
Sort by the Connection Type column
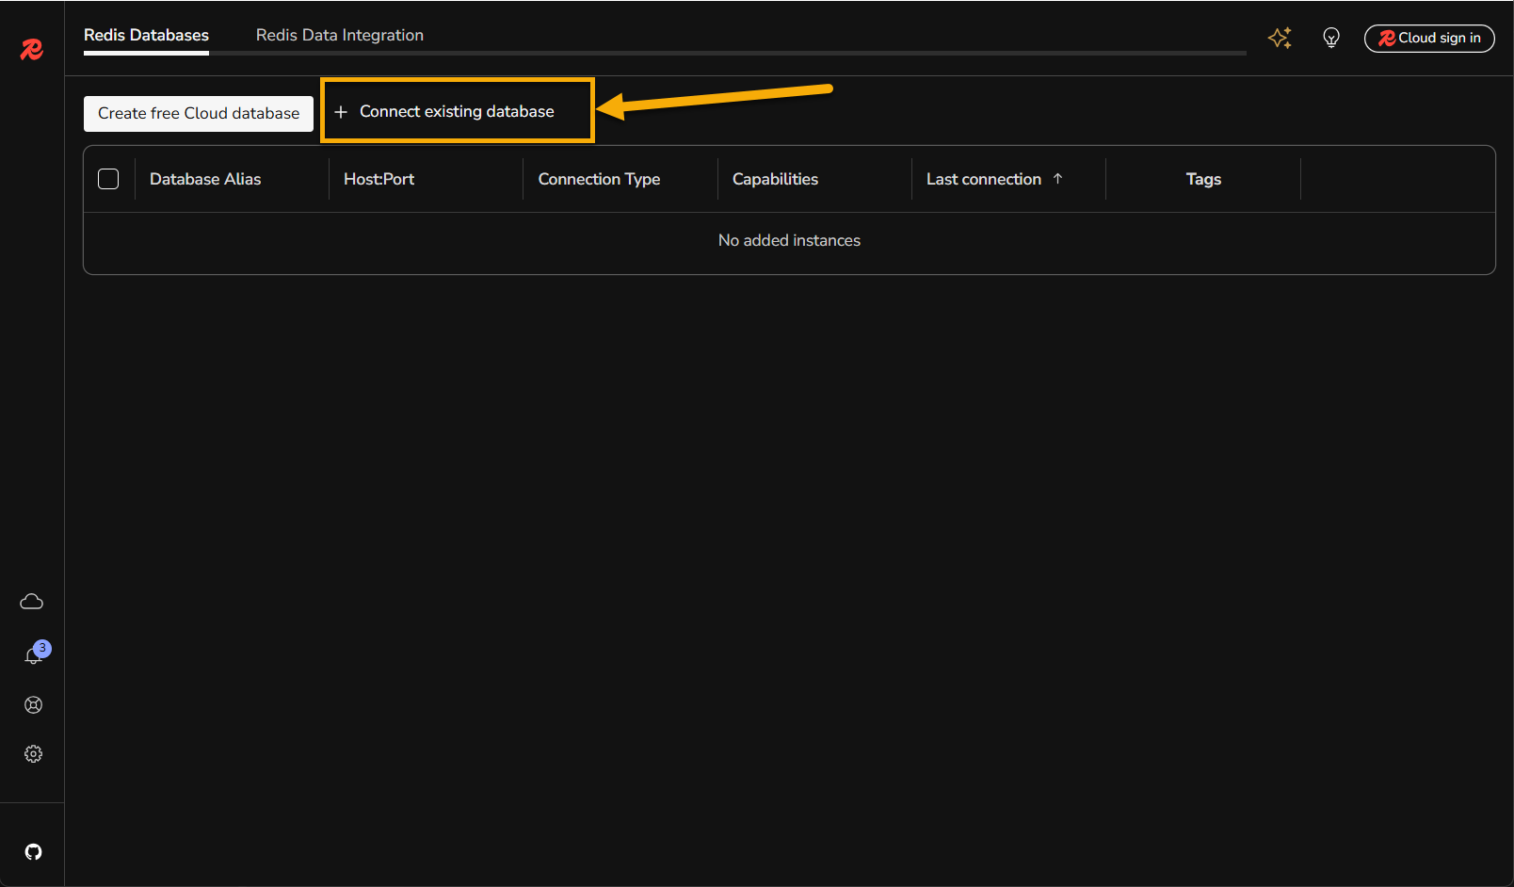point(599,179)
